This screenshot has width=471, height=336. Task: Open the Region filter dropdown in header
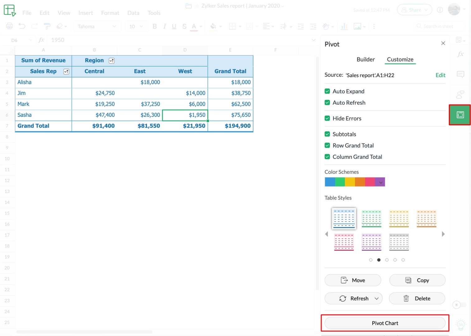pos(111,61)
